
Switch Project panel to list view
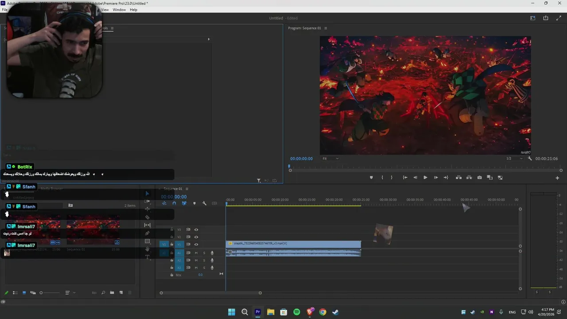[15, 293]
